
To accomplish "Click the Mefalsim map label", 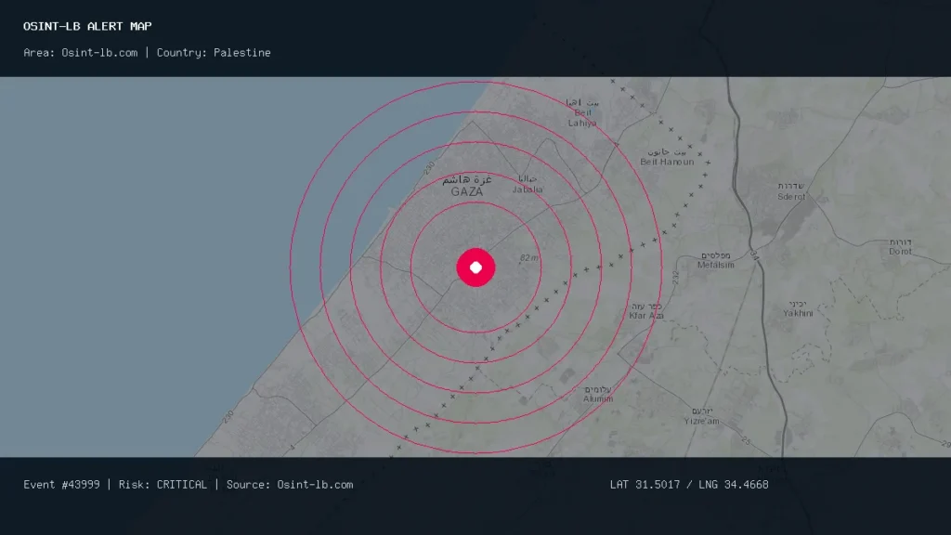I will coord(716,260).
